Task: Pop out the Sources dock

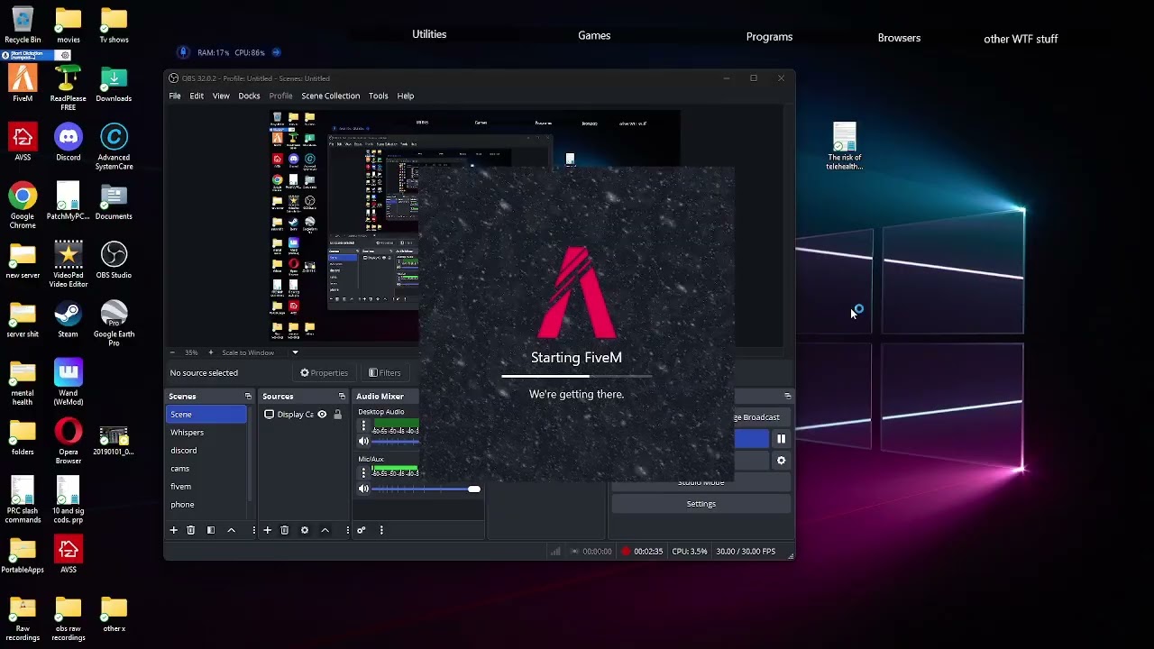Action: pyautogui.click(x=342, y=397)
